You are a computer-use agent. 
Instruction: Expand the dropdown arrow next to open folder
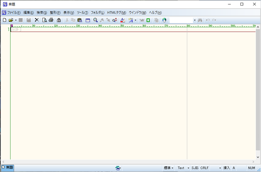click(16, 20)
